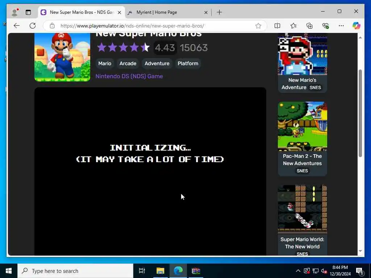Viewport: 371px width, 278px height.
Task: Go back to previous page
Action: (x=17, y=26)
